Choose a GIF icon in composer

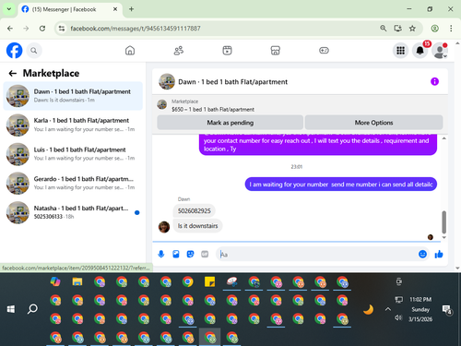205,254
